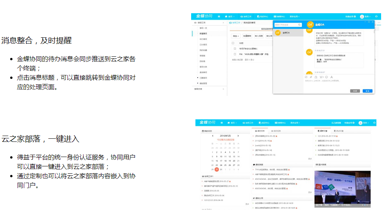This screenshot has height=213, width=385.
Task: Open the 云之家部落 link in navigation bar
Action: click(x=336, y=122)
